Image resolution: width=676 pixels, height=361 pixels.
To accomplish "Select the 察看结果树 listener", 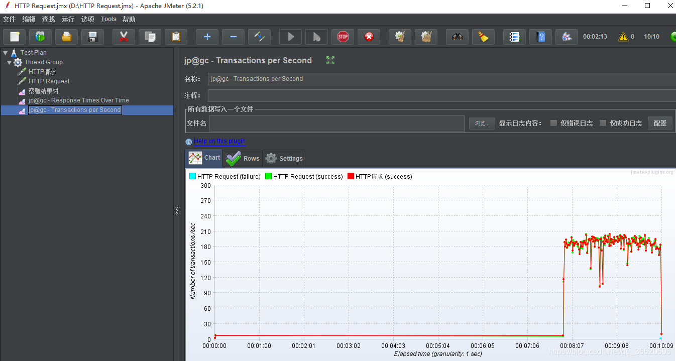I will pos(43,91).
